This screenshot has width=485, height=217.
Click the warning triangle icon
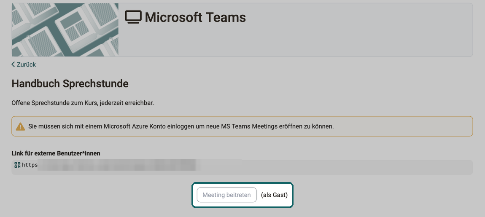pyautogui.click(x=20, y=126)
